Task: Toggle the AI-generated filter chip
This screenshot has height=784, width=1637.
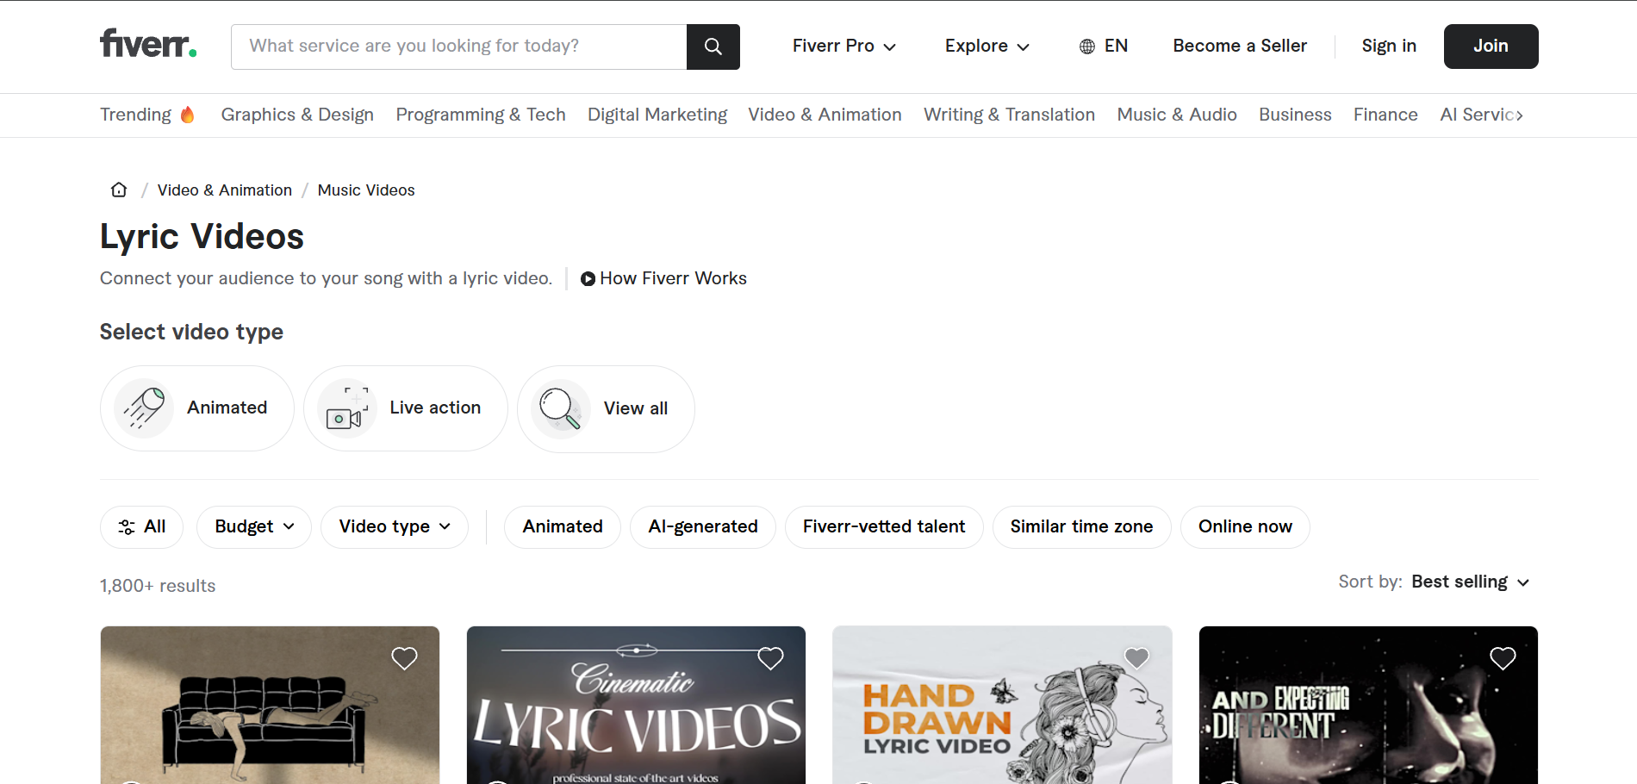Action: [x=703, y=527]
